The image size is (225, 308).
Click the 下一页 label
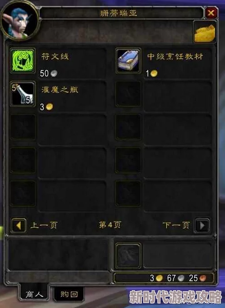pos(176,225)
